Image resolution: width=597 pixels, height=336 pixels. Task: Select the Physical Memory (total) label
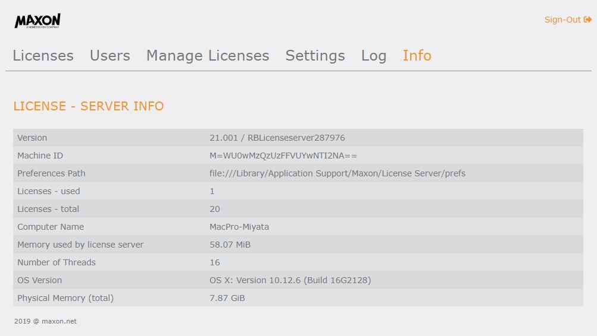(65, 299)
